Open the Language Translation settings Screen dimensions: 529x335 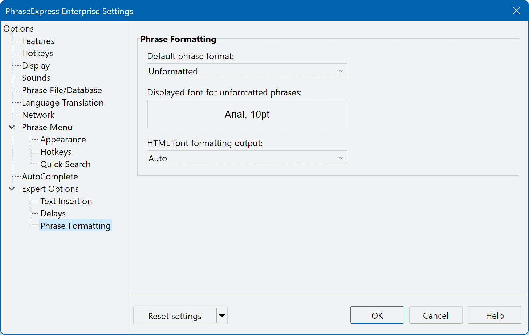[62, 103]
